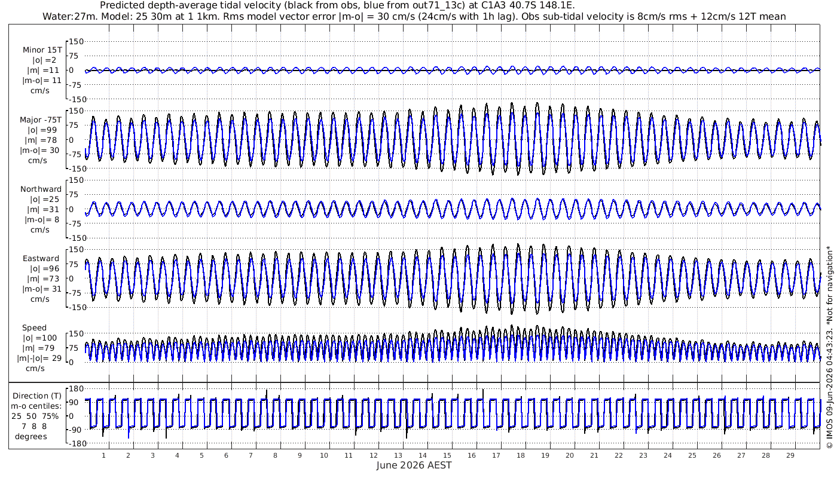Viewport: 837px width, 478px height.
Task: Click the 'June 2026 AEST' axis title
Action: click(414, 465)
